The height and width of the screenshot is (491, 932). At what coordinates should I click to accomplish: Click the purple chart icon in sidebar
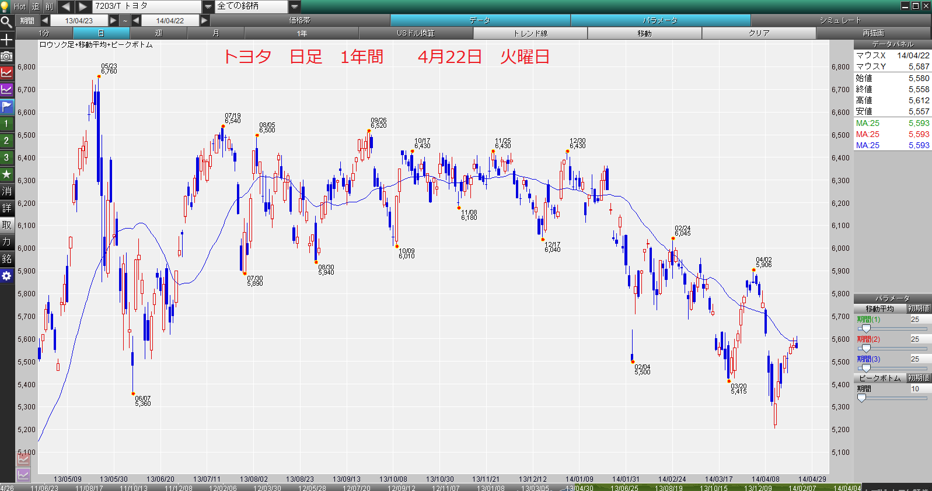6,90
